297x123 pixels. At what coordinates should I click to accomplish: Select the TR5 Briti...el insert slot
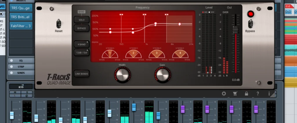click(21, 17)
